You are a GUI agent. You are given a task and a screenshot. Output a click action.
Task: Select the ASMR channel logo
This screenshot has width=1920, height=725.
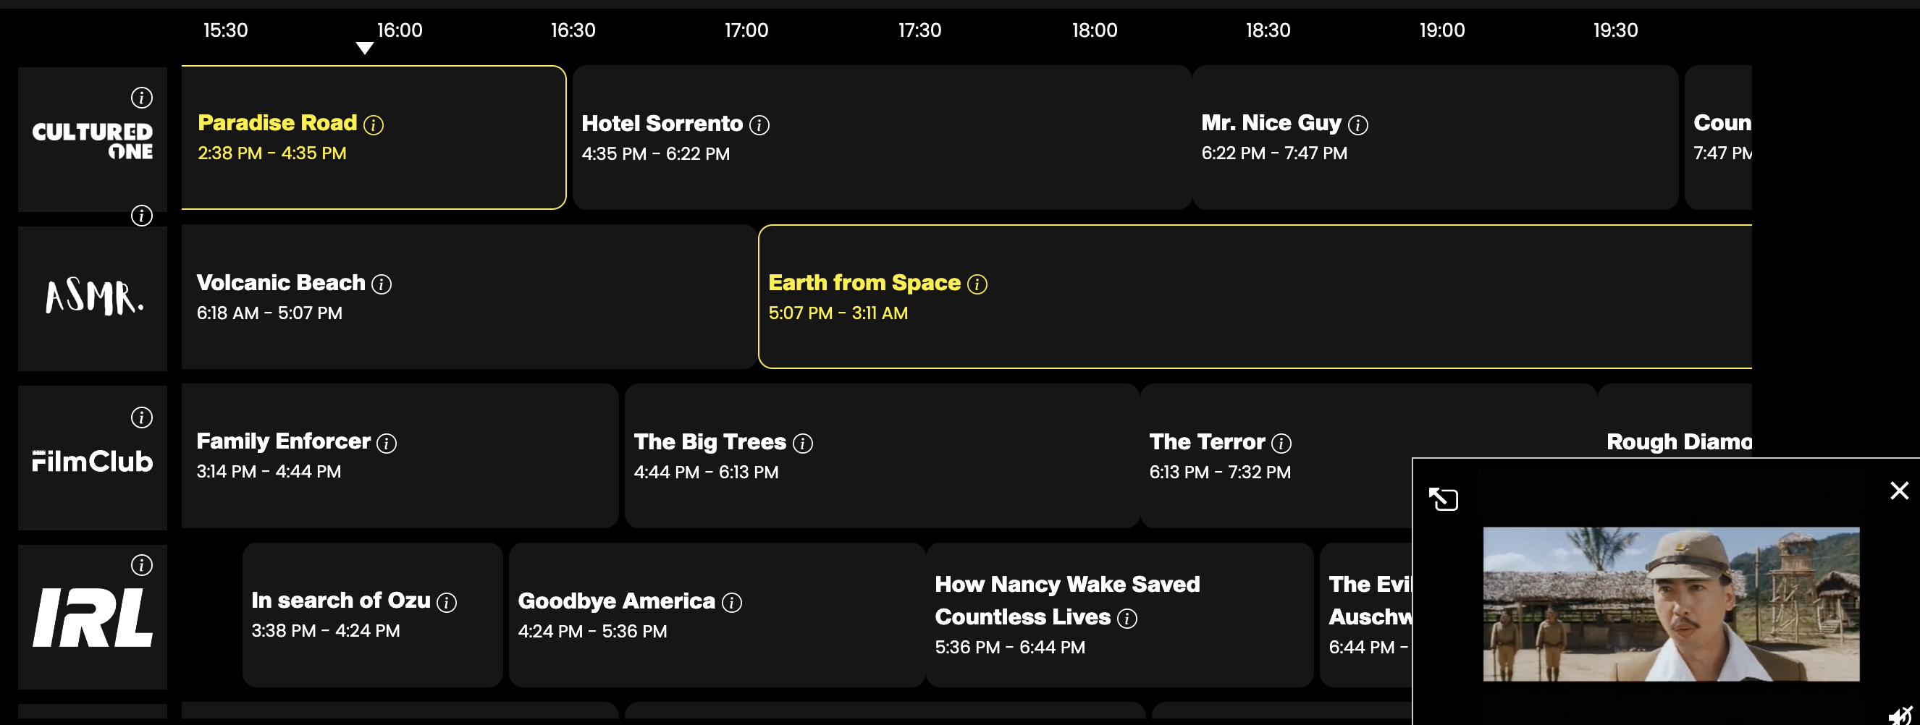click(x=93, y=298)
